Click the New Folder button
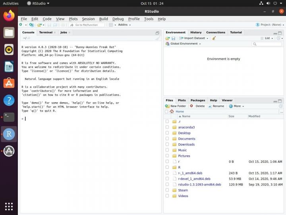This screenshot has width=286, height=215. coord(176,106)
